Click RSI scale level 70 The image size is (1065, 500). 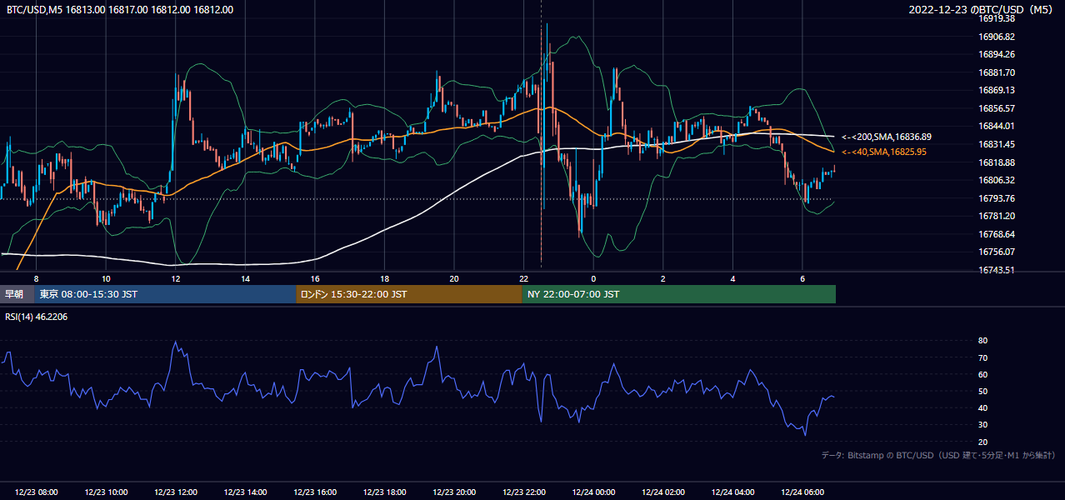[x=982, y=357]
